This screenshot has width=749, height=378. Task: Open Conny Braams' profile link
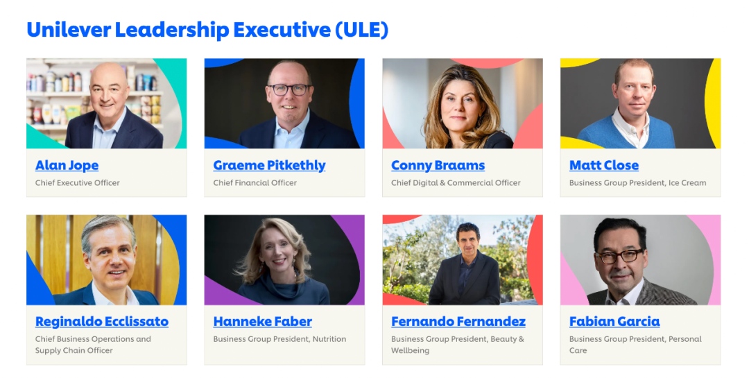(x=438, y=165)
